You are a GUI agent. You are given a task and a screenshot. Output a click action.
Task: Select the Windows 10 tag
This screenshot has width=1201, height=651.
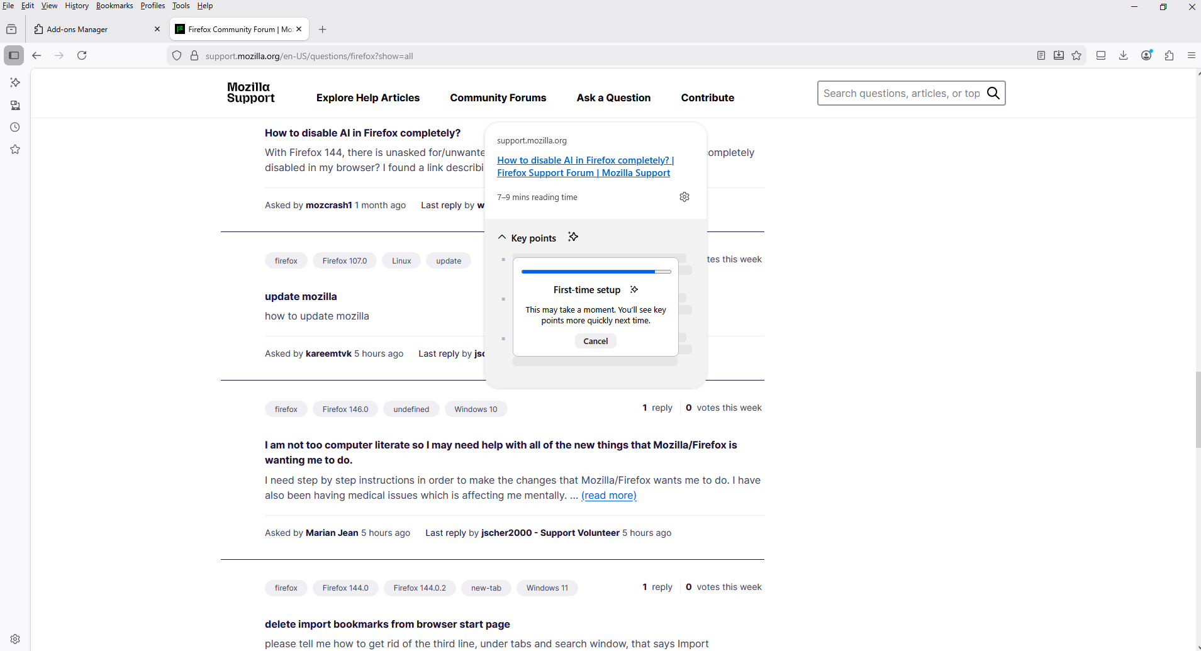476,409
